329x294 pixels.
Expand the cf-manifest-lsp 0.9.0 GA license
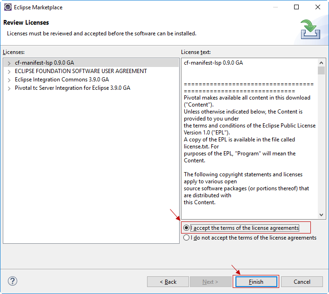[x=9, y=63]
